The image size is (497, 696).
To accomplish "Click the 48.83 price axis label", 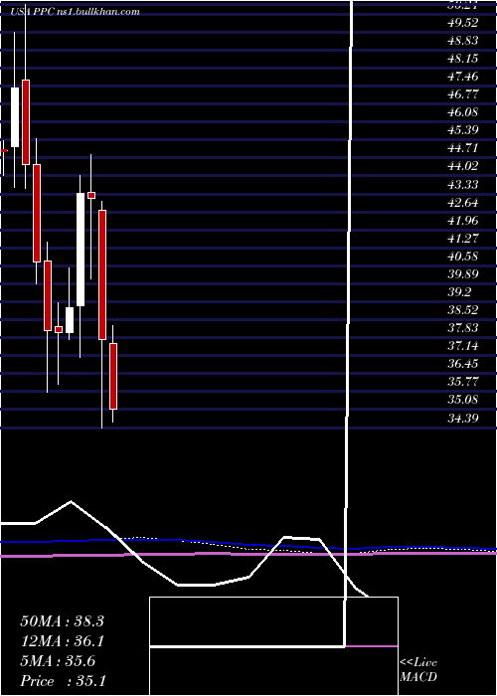I will pos(462,41).
